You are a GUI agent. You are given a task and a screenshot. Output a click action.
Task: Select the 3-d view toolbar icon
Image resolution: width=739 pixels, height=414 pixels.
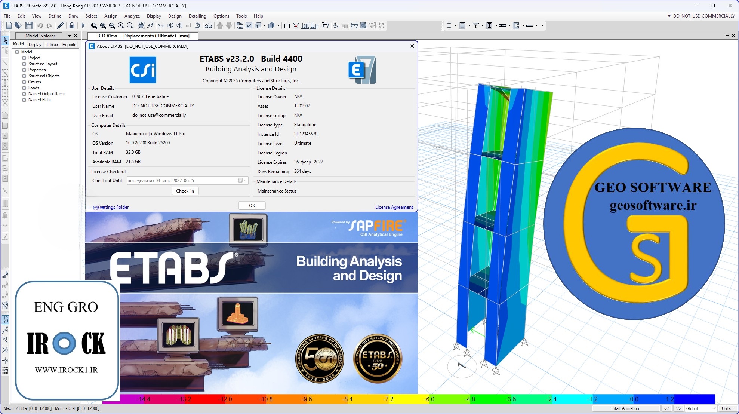point(161,25)
